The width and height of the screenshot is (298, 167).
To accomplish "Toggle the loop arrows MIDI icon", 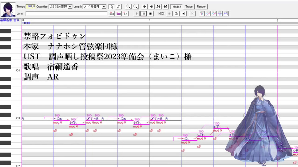I will pos(176,14).
